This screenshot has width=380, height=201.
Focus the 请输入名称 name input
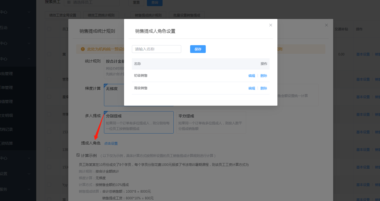(x=156, y=49)
